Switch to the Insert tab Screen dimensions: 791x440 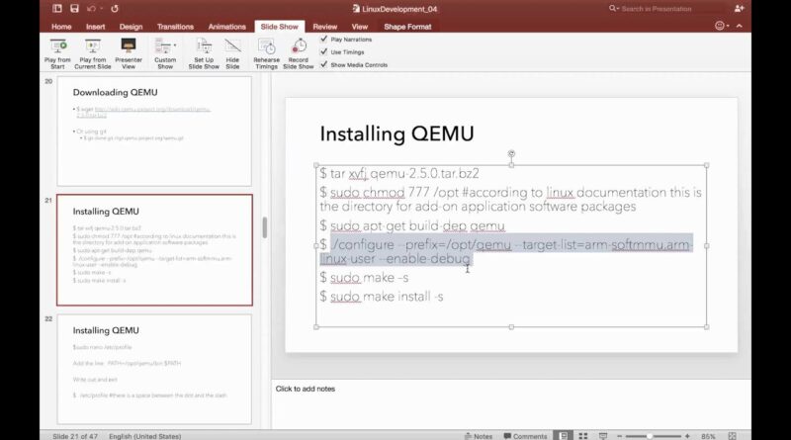tap(95, 27)
